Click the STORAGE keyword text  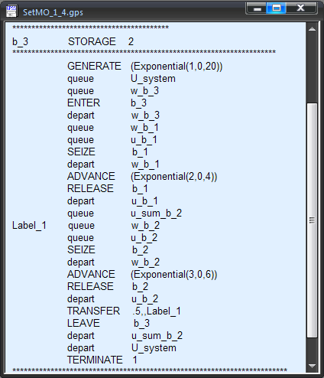pyautogui.click(x=92, y=41)
